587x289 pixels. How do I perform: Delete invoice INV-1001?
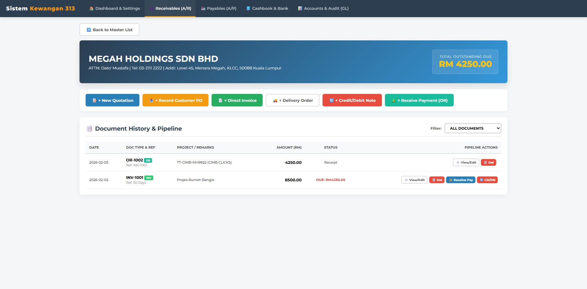point(437,180)
